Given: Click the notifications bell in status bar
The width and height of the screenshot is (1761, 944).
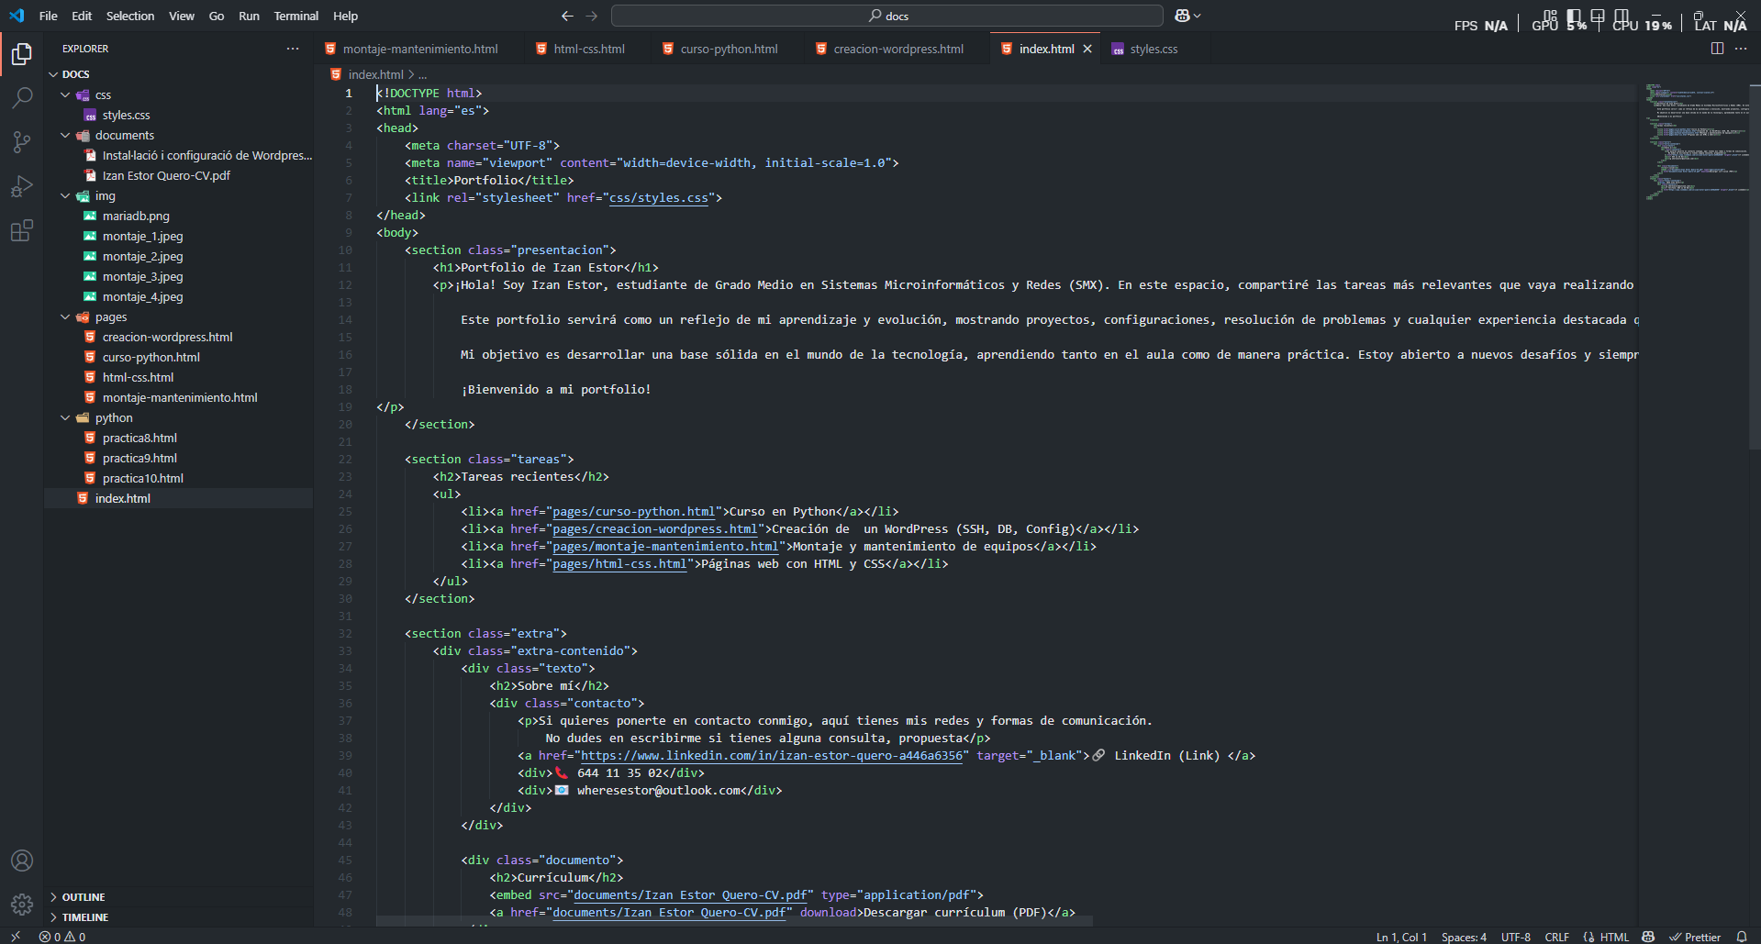Looking at the screenshot, I should (1742, 937).
